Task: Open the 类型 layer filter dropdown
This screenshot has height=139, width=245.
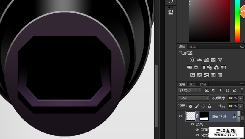Action: 189,90
